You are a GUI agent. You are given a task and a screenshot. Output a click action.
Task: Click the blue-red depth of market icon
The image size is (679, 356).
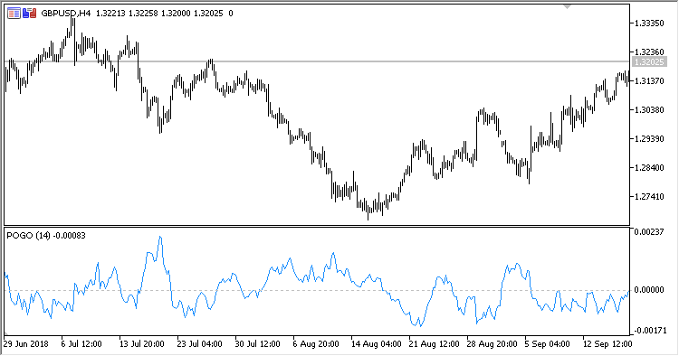click(30, 14)
